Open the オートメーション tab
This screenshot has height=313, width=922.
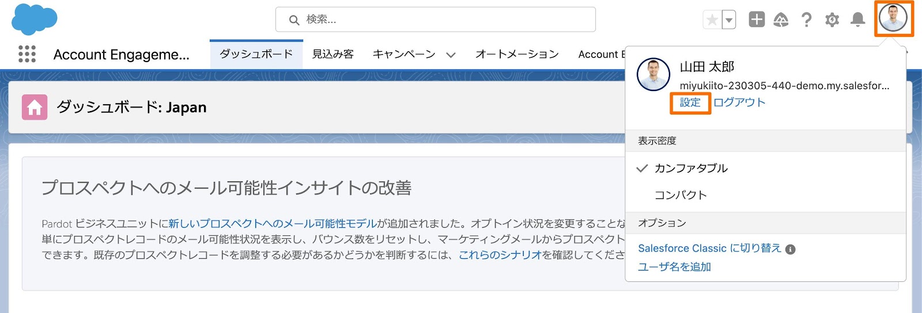tap(517, 54)
